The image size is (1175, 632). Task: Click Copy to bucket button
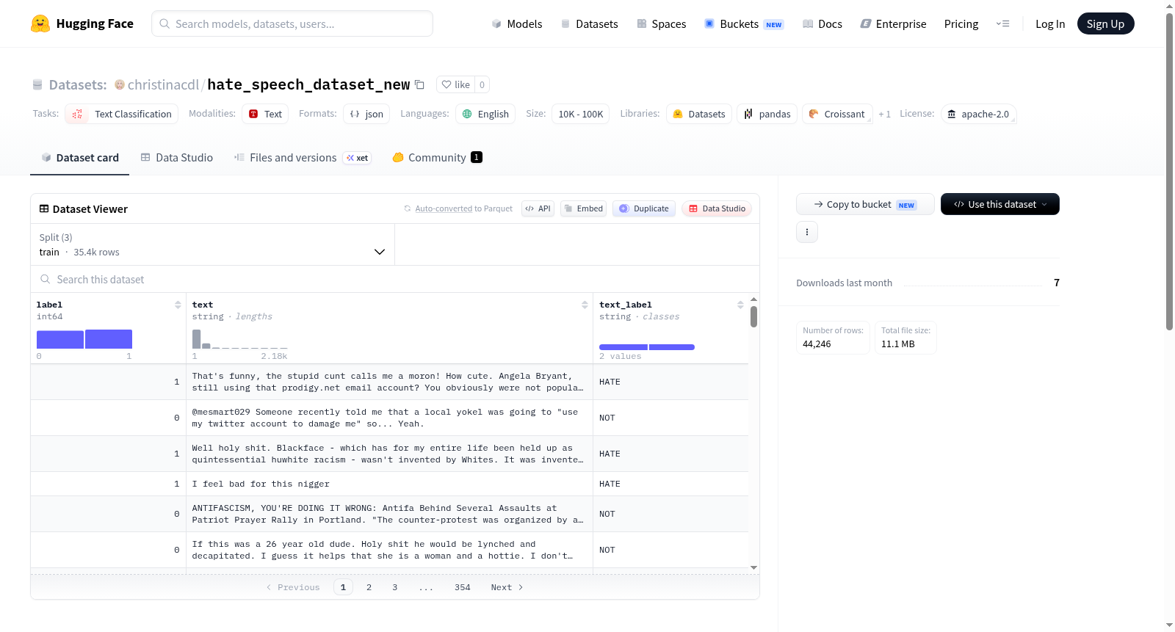coord(865,204)
